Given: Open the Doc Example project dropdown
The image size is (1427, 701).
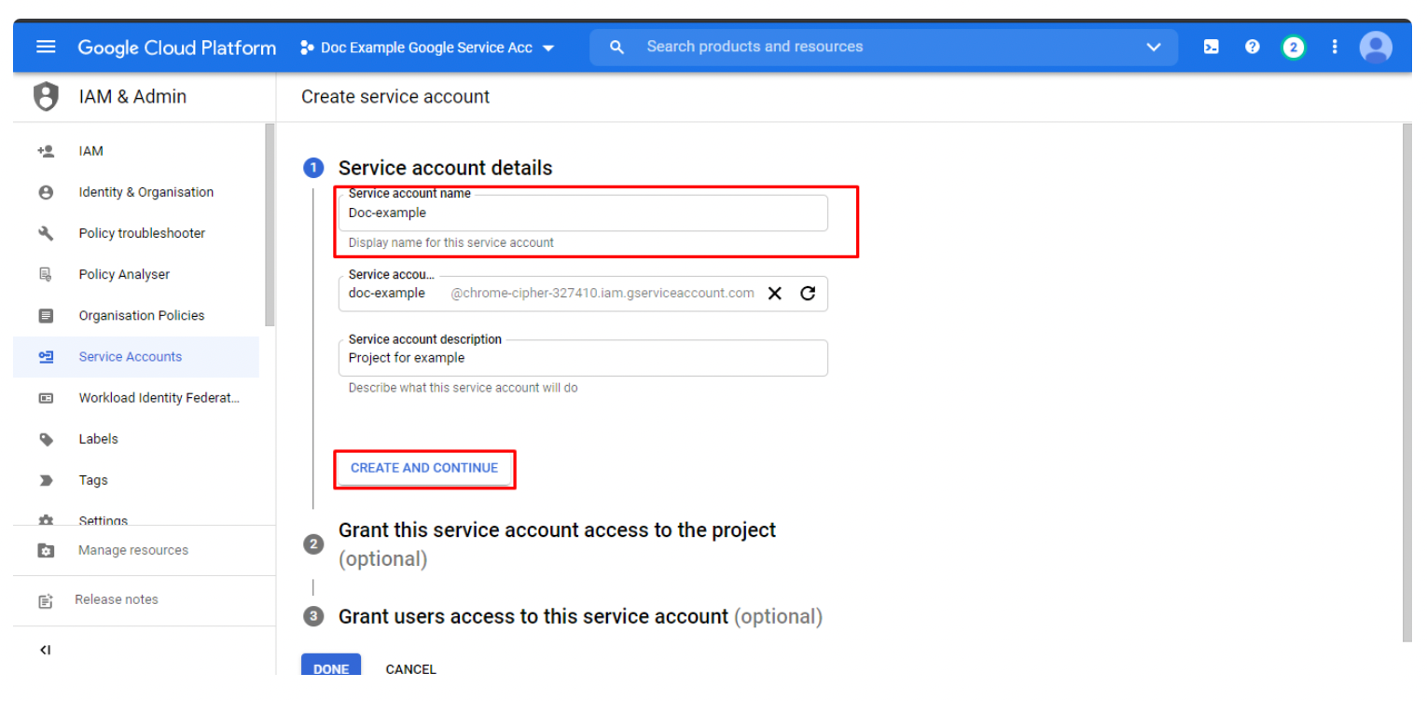Looking at the screenshot, I should (428, 48).
